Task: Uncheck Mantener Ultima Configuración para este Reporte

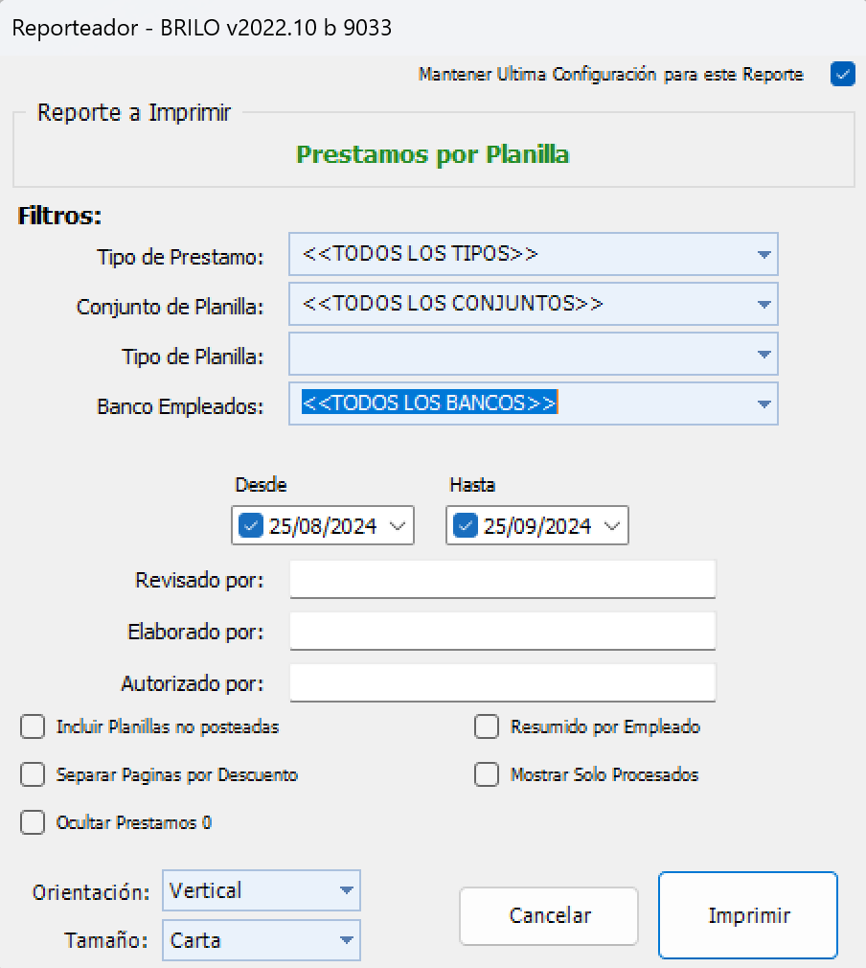Action: click(x=842, y=74)
